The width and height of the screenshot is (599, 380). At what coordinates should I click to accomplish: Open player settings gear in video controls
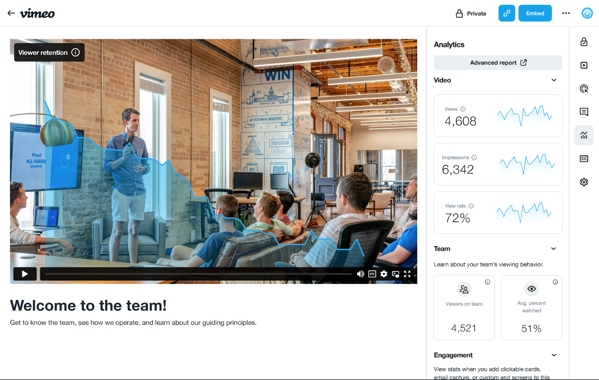coord(384,274)
